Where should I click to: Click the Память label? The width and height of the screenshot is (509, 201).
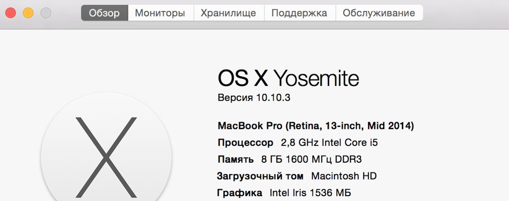[235, 160]
